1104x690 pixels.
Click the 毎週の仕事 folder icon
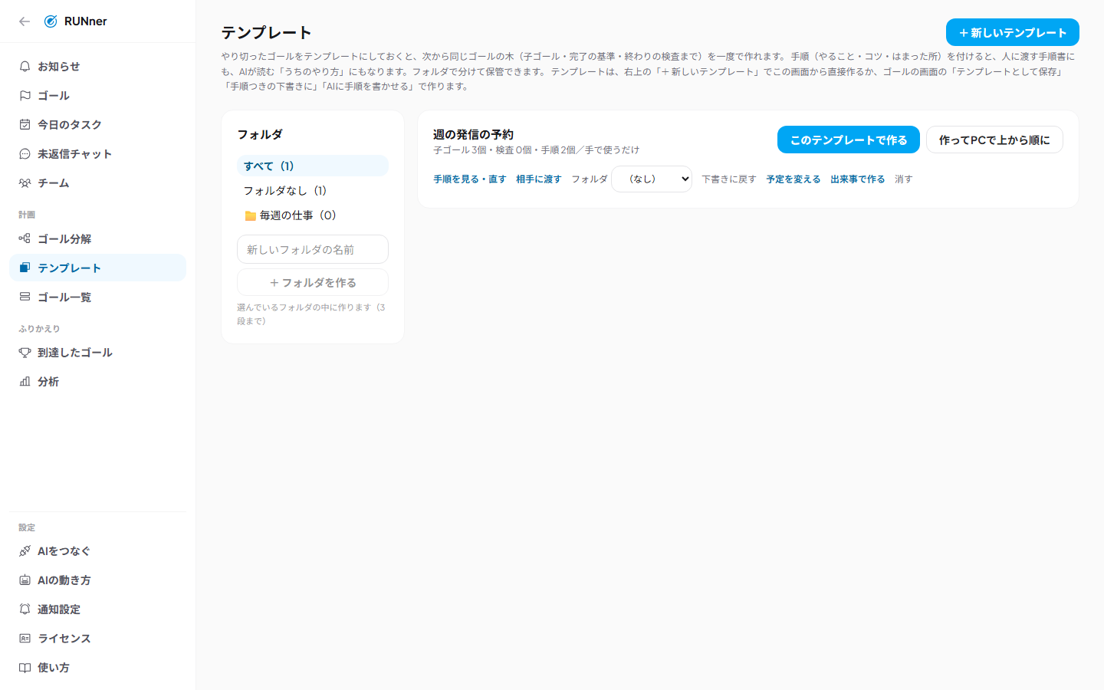click(x=250, y=216)
